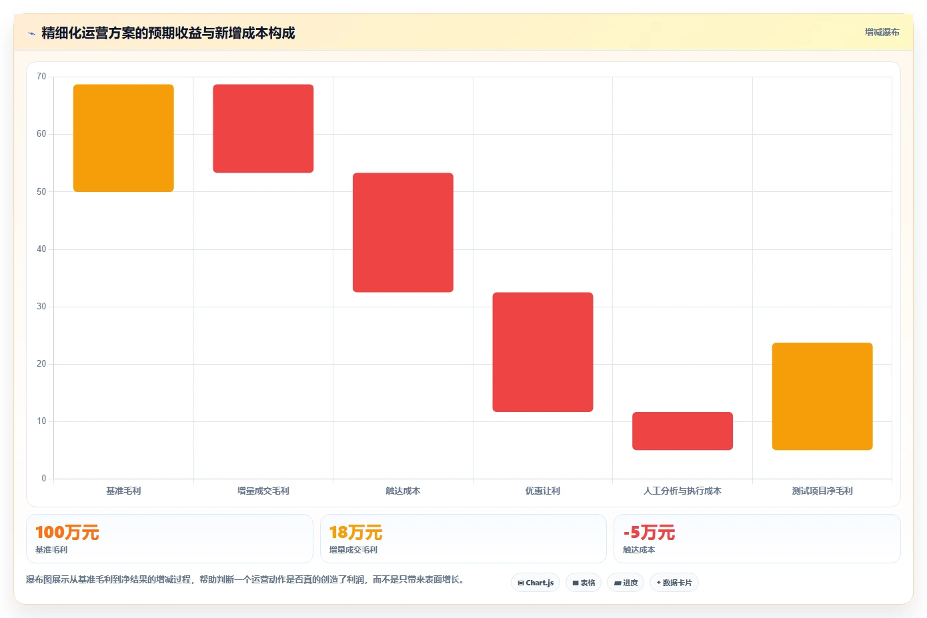927x618 pixels.
Task: Click the y-axis value 60
Action: click(x=41, y=134)
